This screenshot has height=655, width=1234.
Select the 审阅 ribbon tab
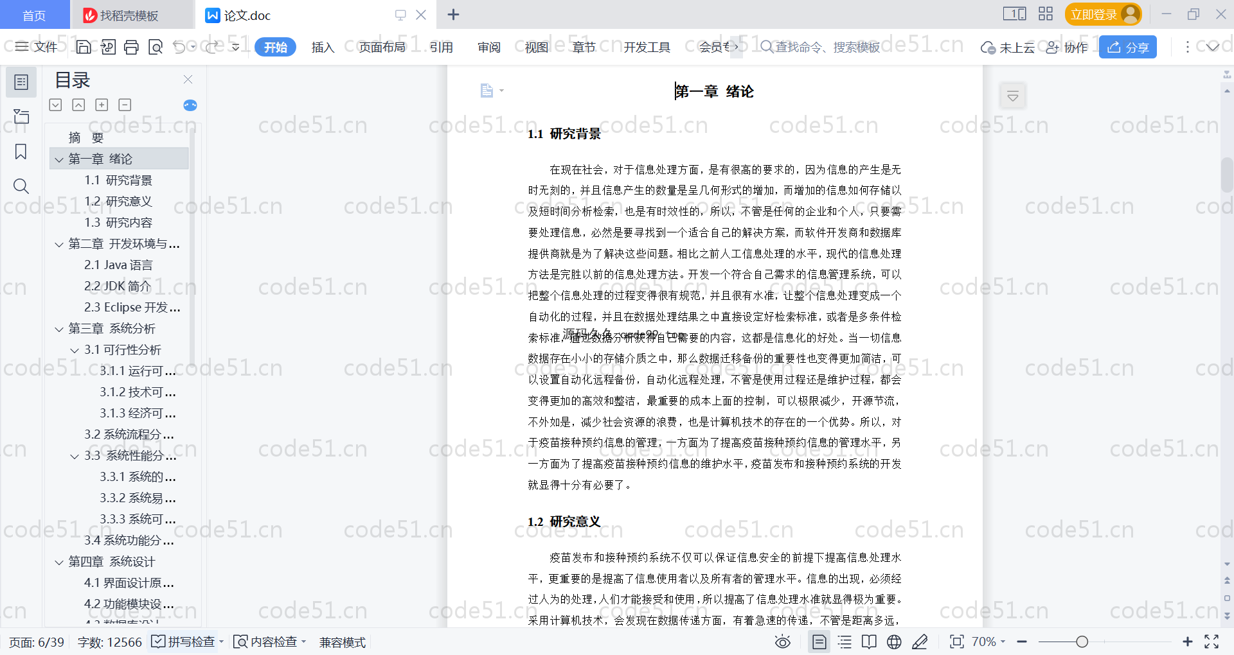pos(489,47)
